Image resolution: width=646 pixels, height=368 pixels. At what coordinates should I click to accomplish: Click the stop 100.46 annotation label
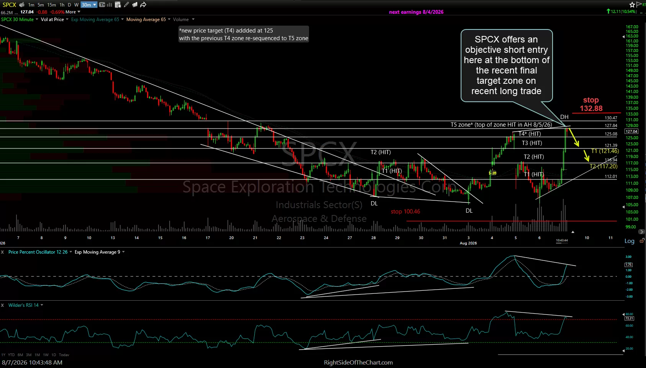(x=405, y=212)
